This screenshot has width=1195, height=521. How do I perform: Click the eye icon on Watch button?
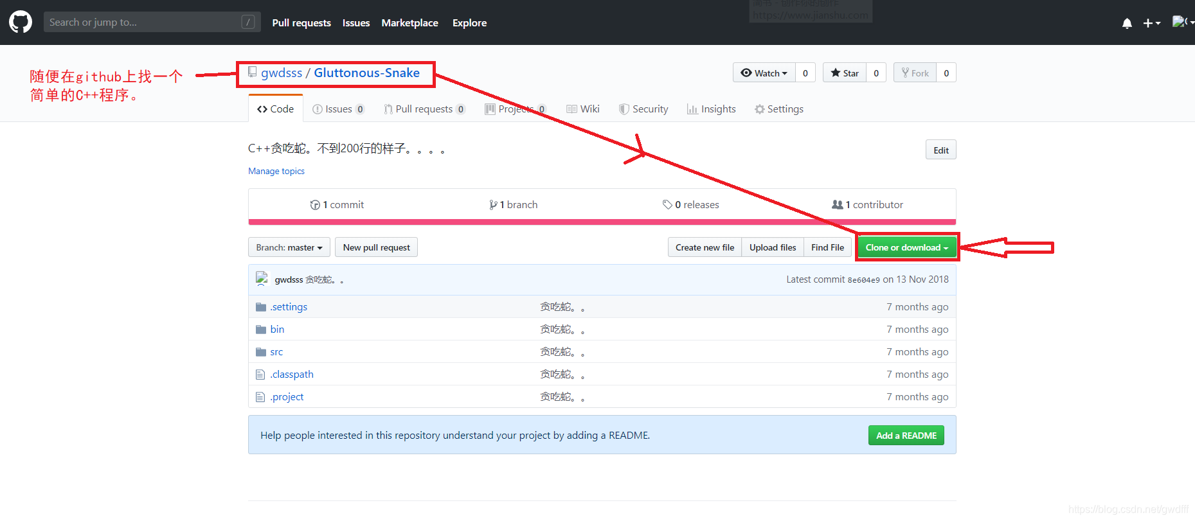click(x=746, y=73)
